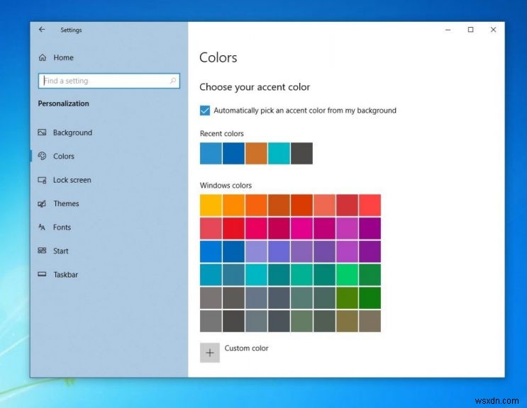Open the Background settings page

pyautogui.click(x=72, y=132)
